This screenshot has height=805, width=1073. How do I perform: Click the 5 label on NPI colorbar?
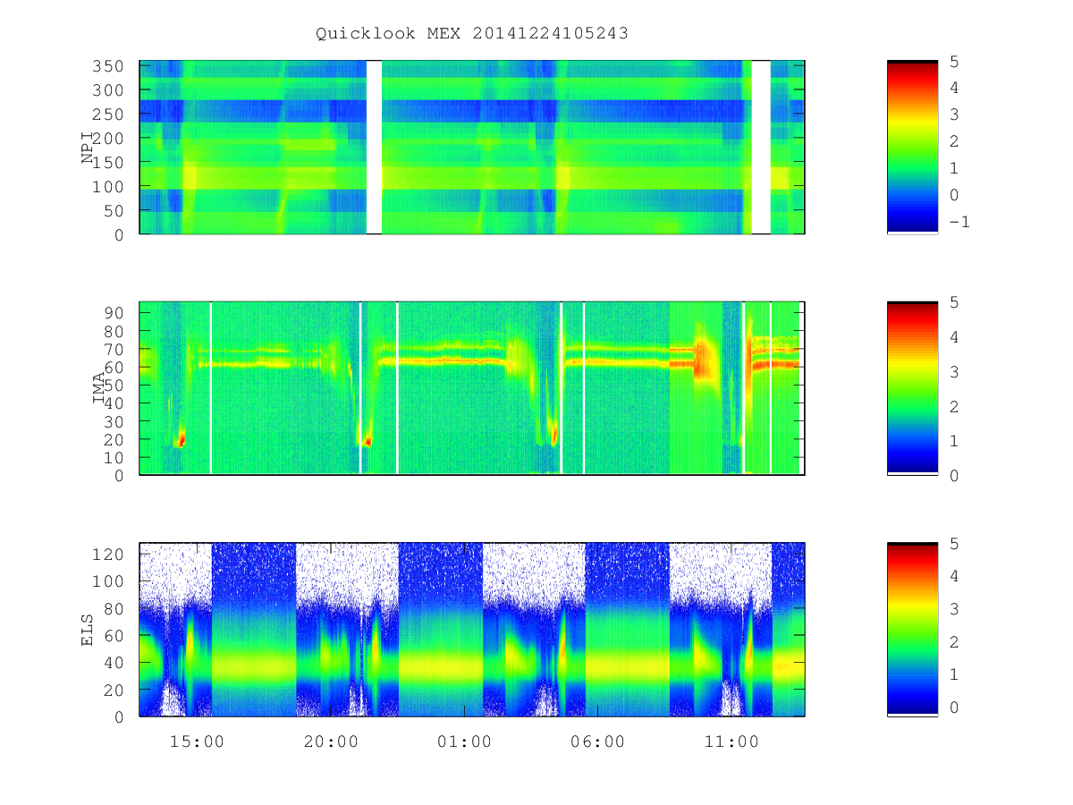[x=954, y=62]
